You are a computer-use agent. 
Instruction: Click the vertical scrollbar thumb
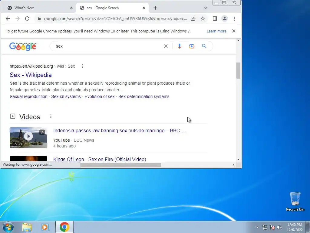238,70
